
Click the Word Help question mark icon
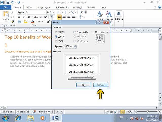[x=159, y=7]
